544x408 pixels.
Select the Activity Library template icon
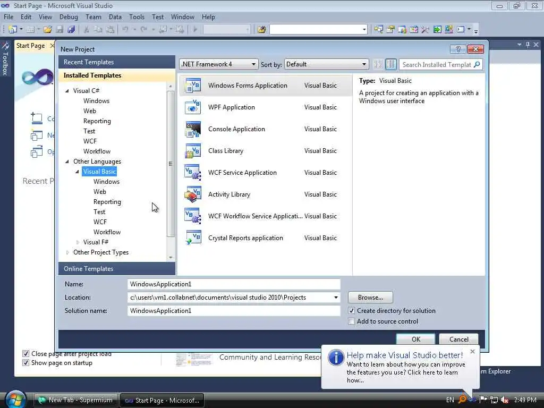point(193,194)
